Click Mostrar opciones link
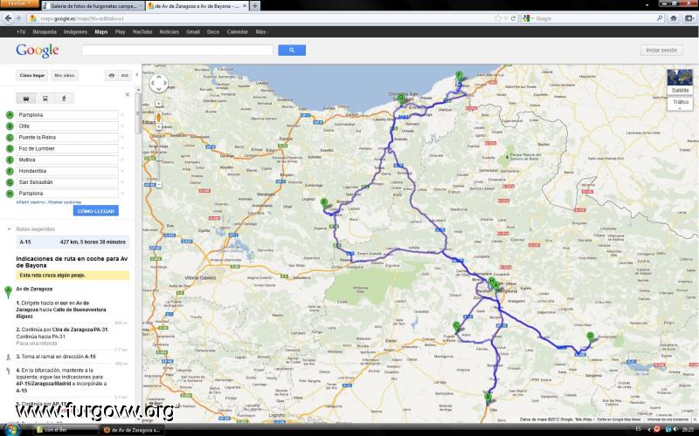Screen dimensions: 699x436 point(65,202)
